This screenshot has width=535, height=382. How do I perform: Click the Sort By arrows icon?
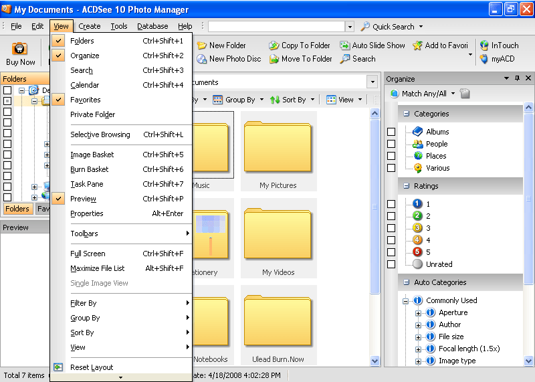[x=275, y=100]
